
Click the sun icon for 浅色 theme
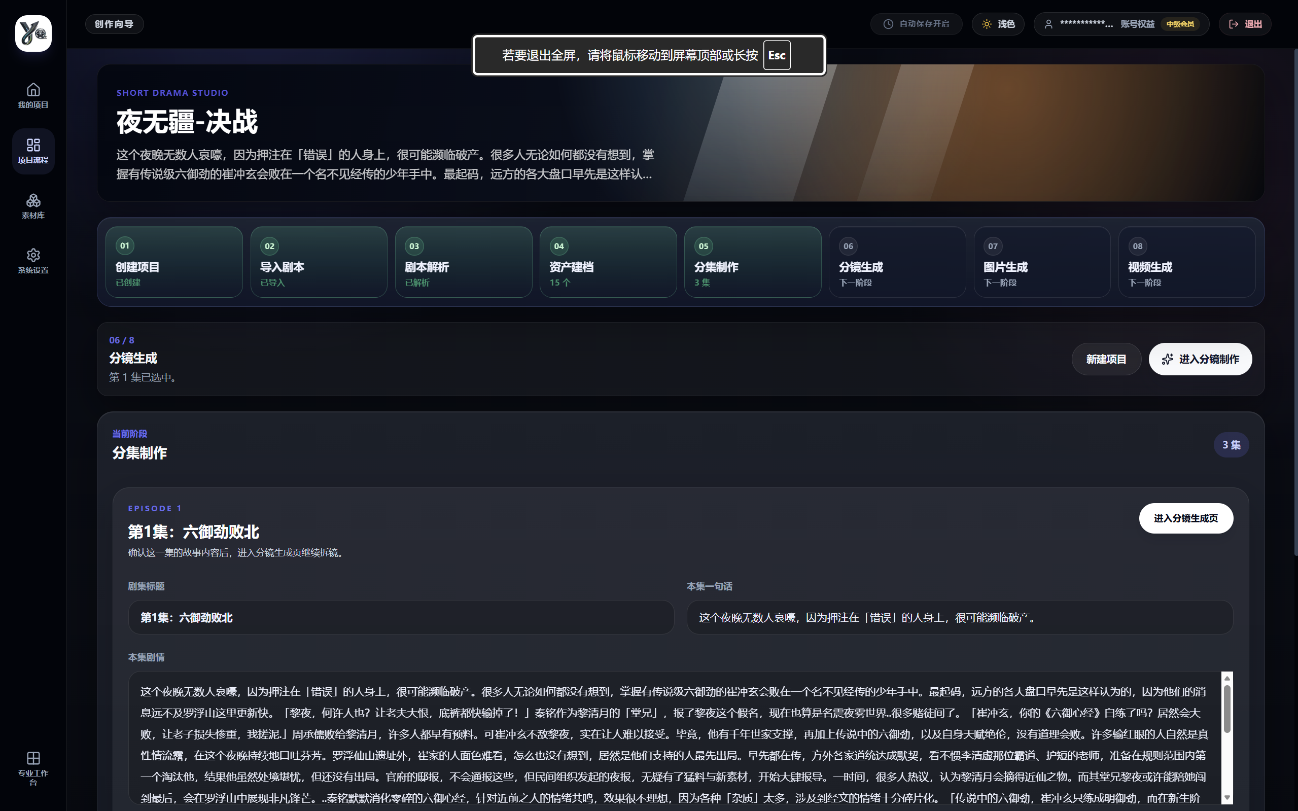click(x=987, y=24)
